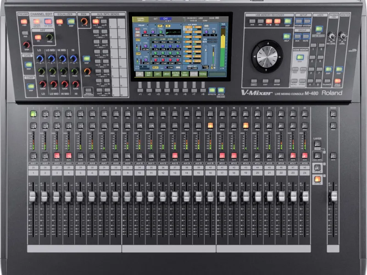
Task: Toggle the SENDS ON FADER button
Action: [x=88, y=90]
